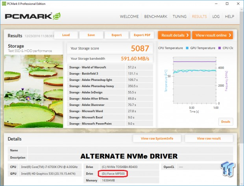Open the LOG tab
Screen dimensions: 244x186
216,16
